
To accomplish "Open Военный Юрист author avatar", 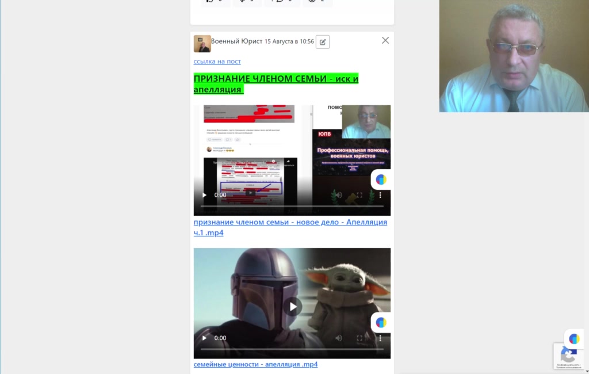I will 202,44.
